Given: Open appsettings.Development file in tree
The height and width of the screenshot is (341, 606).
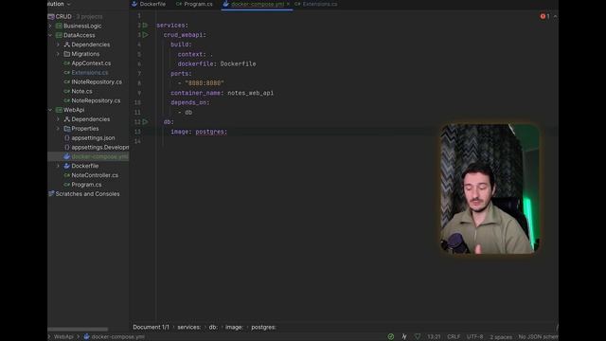Looking at the screenshot, I should pyautogui.click(x=99, y=147).
